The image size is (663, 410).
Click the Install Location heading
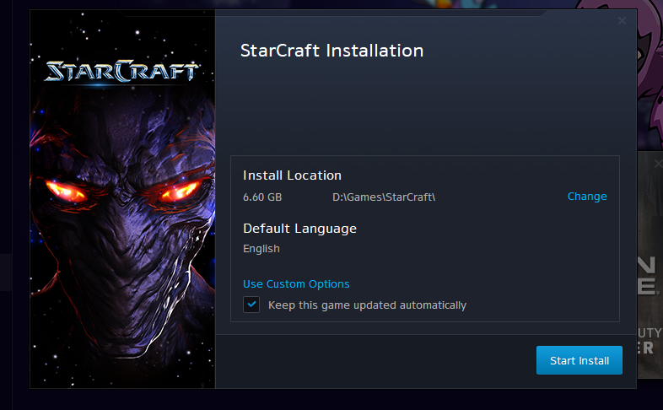(292, 175)
